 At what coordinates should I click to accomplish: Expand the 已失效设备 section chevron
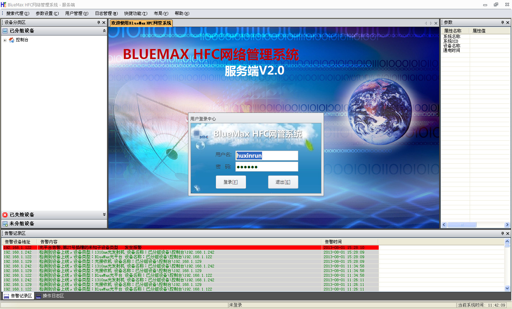tap(104, 215)
